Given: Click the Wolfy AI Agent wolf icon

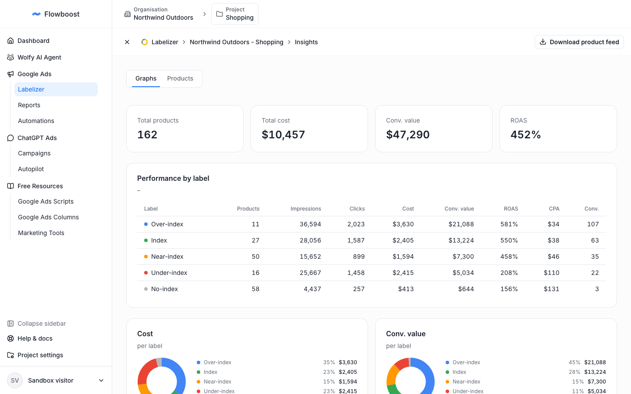Looking at the screenshot, I should coord(11,57).
